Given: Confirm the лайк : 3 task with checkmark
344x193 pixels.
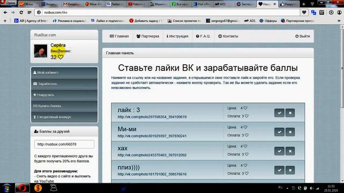Looking at the screenshot, I should [279, 113].
